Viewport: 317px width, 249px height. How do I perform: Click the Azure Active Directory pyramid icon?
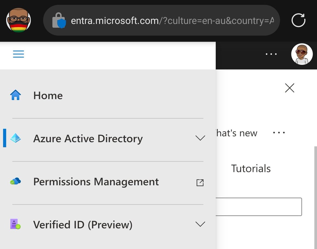click(15, 138)
